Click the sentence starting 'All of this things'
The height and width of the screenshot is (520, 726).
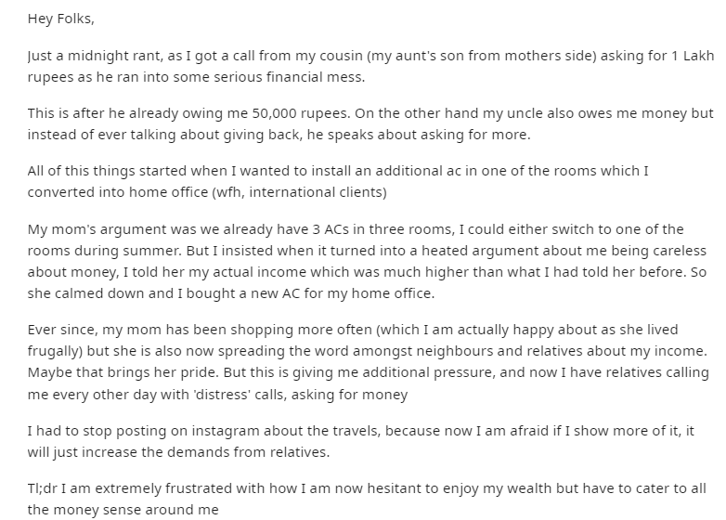pyautogui.click(x=338, y=181)
